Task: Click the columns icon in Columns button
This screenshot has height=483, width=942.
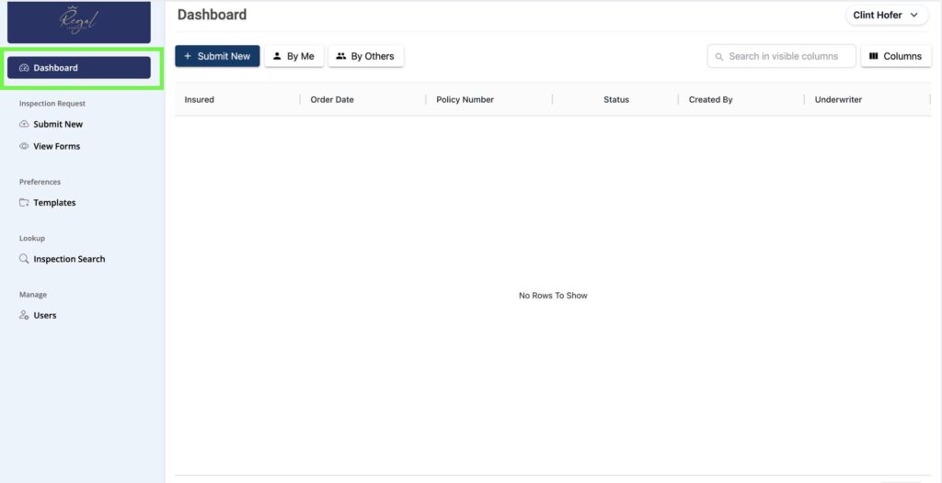Action: (x=873, y=56)
